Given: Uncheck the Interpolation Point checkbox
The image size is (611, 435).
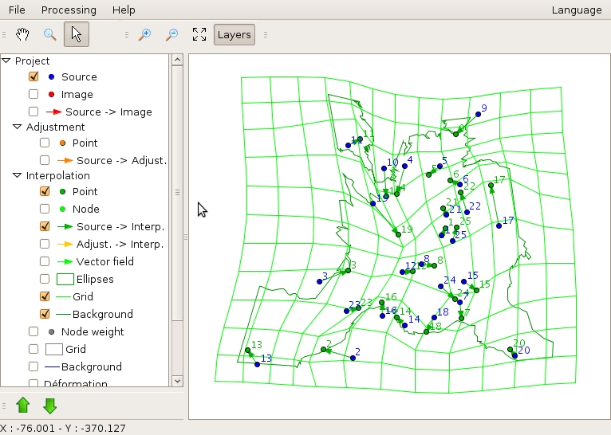Looking at the screenshot, I should pyautogui.click(x=45, y=191).
